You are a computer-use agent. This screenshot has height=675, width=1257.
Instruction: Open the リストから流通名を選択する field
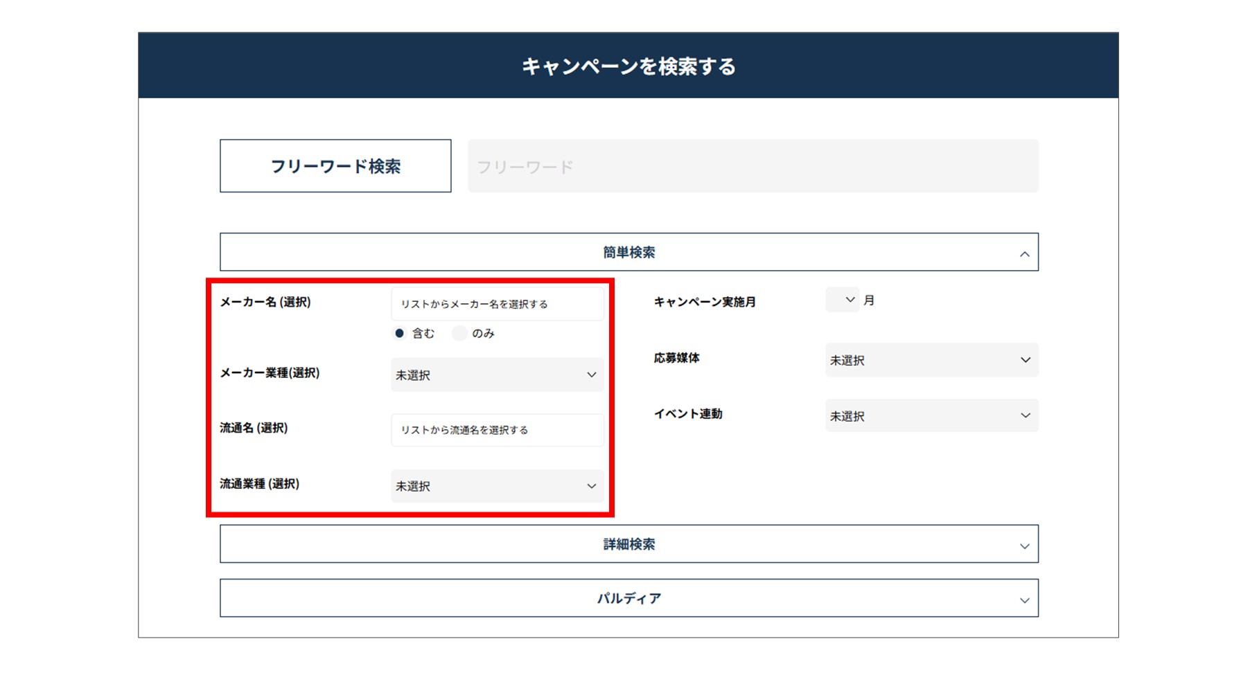click(x=497, y=429)
